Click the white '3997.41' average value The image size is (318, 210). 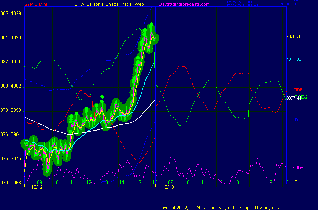tap(294, 98)
